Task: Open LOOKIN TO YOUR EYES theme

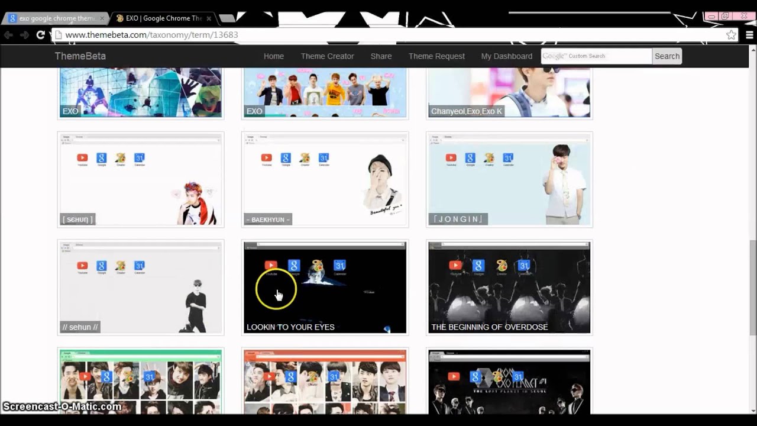Action: point(325,287)
